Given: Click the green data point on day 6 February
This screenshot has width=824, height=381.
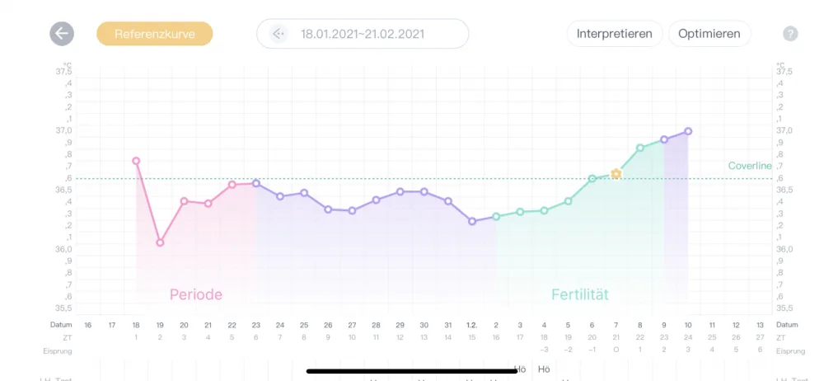Looking at the screenshot, I should [x=592, y=178].
